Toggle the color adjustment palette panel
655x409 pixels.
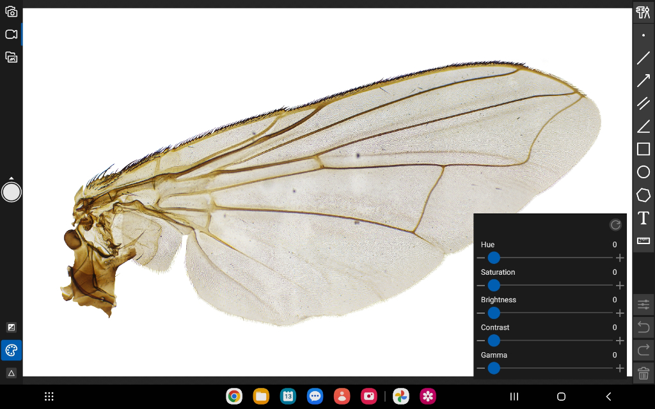pos(12,350)
